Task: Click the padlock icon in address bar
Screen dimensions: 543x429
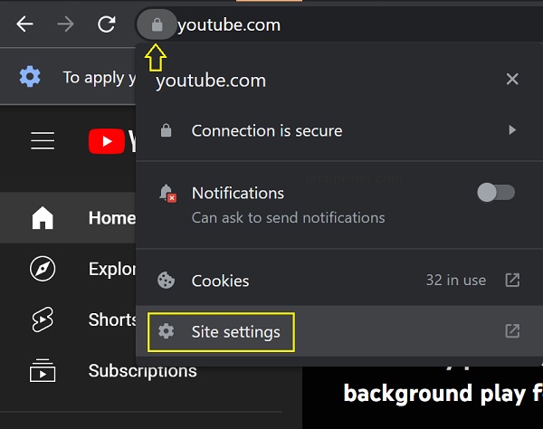Action: coord(157,24)
